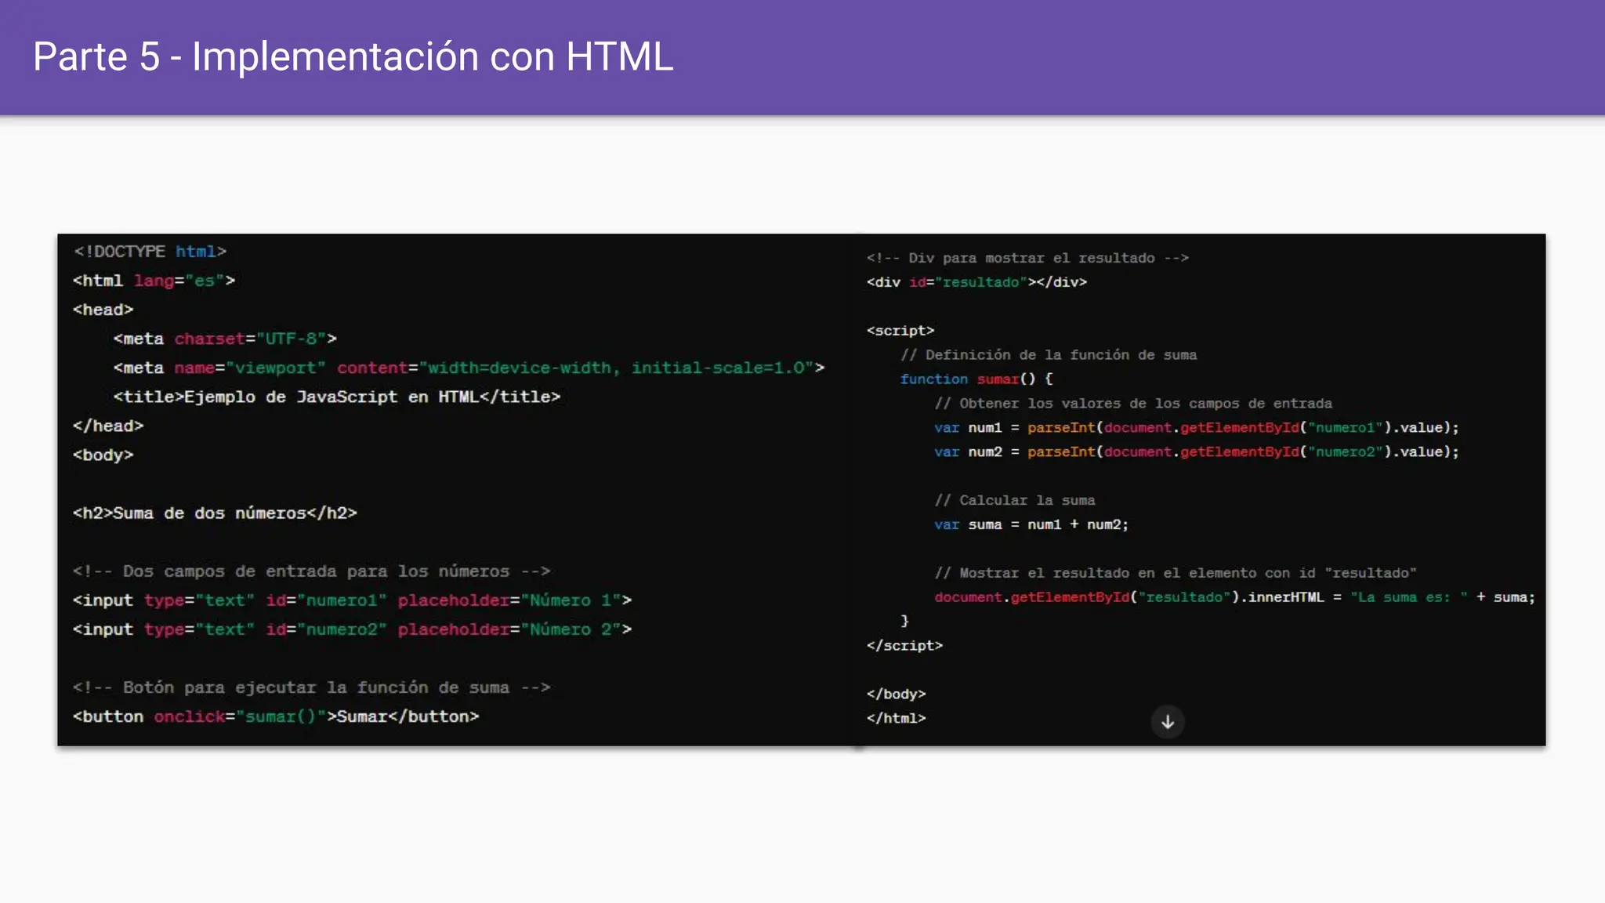Click the input line with id="numero2"
Image resolution: width=1605 pixels, height=903 pixels.
352,629
